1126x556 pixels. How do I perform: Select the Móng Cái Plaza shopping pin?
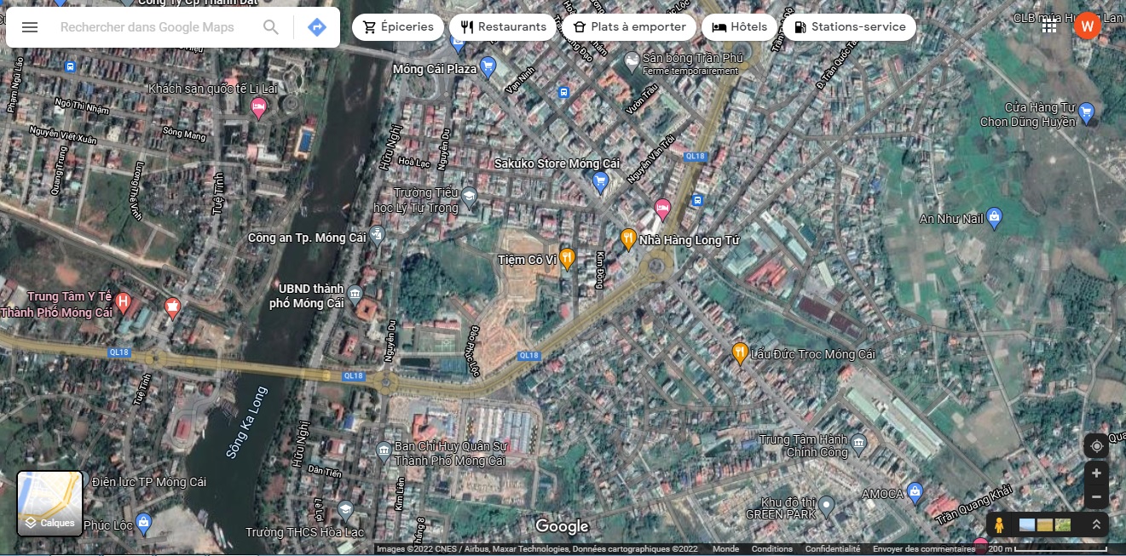(488, 66)
